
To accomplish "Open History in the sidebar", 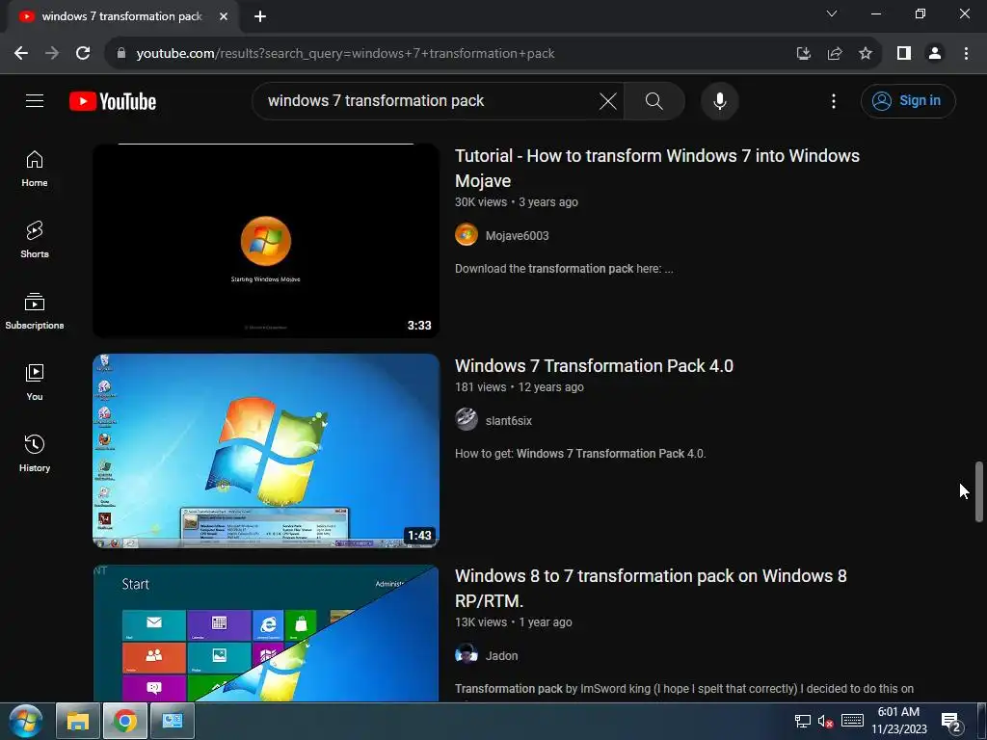I will pyautogui.click(x=35, y=453).
